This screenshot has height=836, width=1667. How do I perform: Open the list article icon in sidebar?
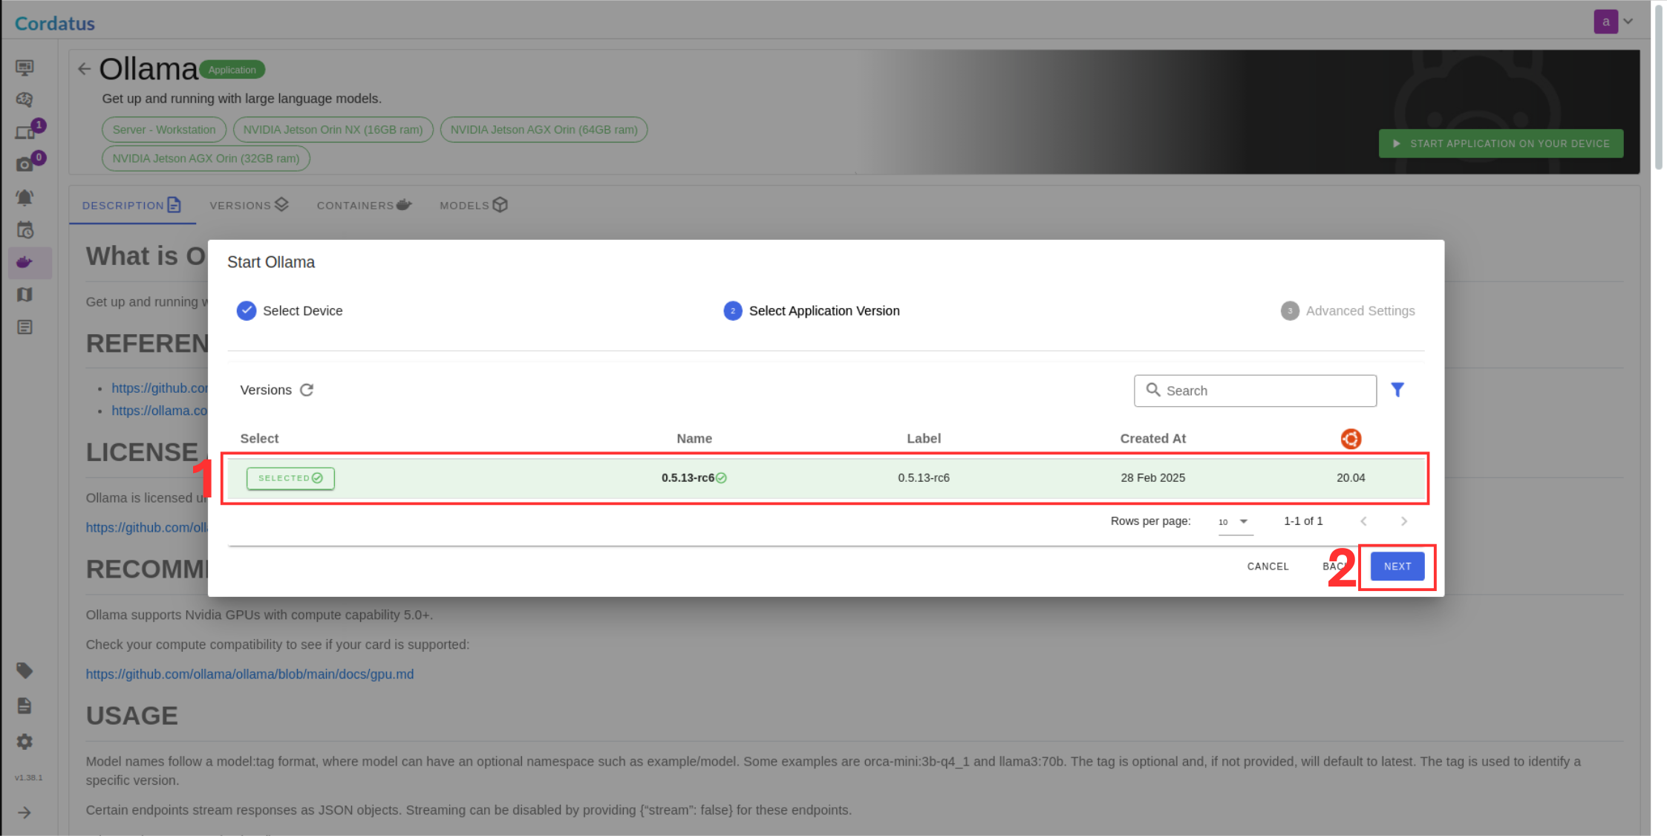[x=25, y=327]
